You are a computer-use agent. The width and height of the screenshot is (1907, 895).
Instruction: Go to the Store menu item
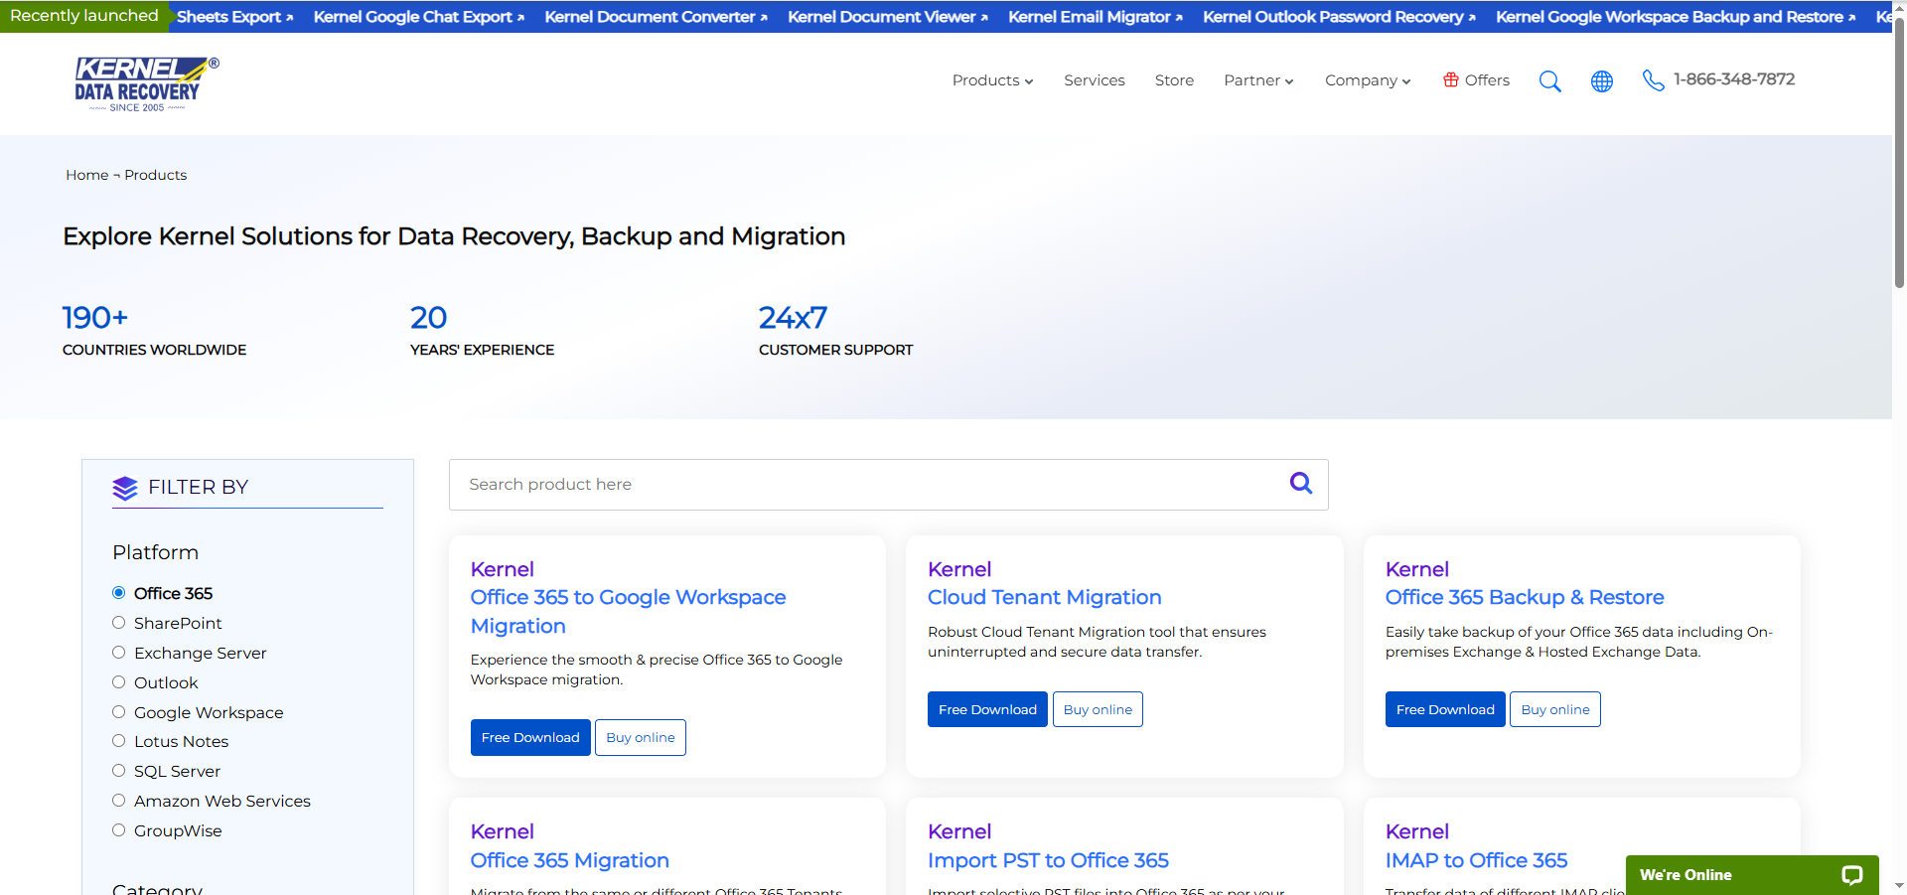[1174, 80]
